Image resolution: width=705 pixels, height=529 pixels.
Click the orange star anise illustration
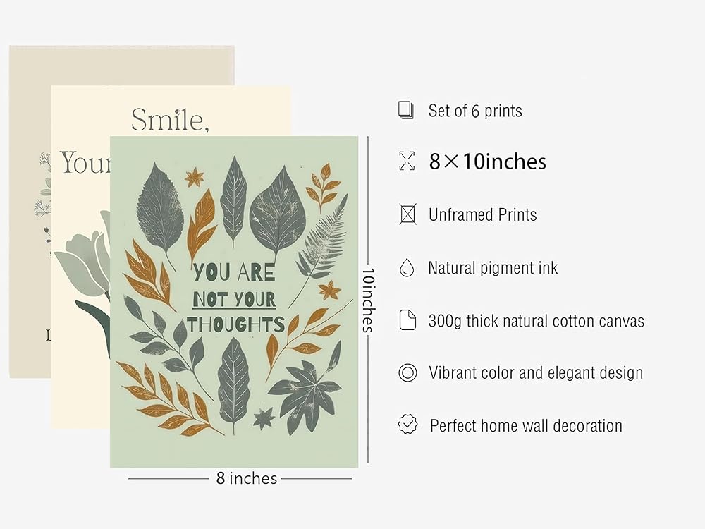194,177
